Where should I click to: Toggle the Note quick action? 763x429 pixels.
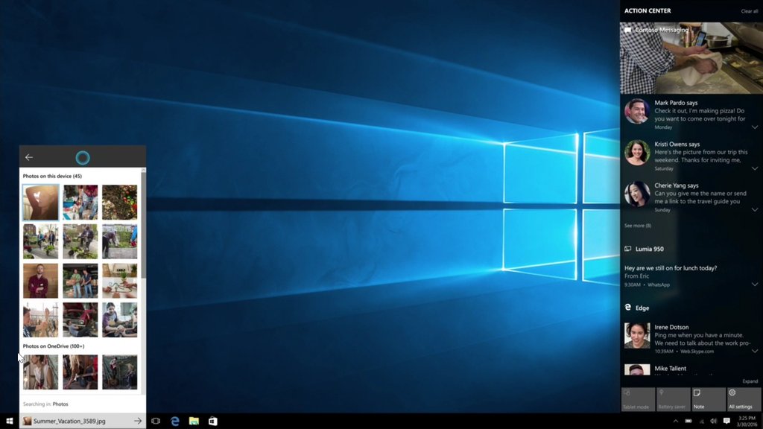point(707,399)
